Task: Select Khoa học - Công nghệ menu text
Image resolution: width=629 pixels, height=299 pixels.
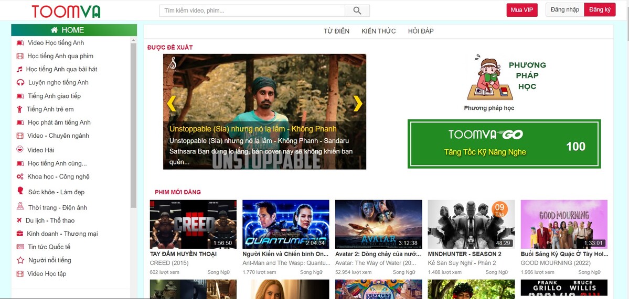Action: [58, 176]
